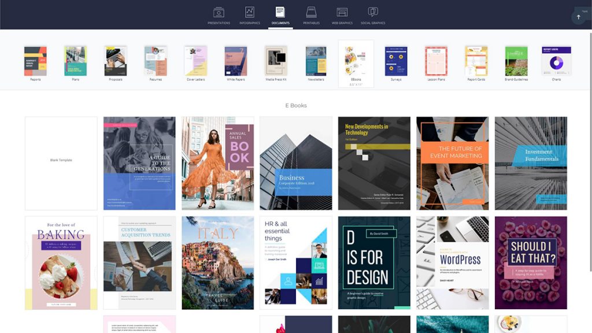This screenshot has height=333, width=592.
Task: Click the scroll-to-top arrow button
Action: point(578,17)
